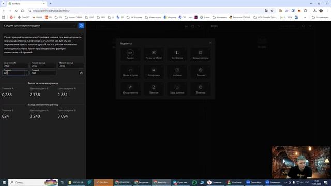
Task: Open the ChatGPT bookmark
Action: pos(24,17)
